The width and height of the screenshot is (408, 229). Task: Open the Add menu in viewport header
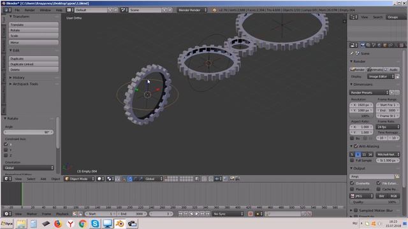coord(43,179)
